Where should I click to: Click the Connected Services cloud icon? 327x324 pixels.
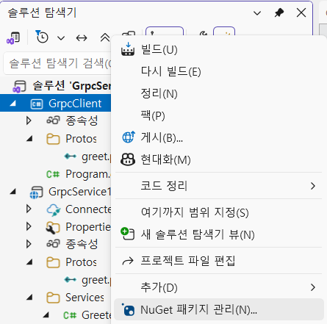[54, 210]
